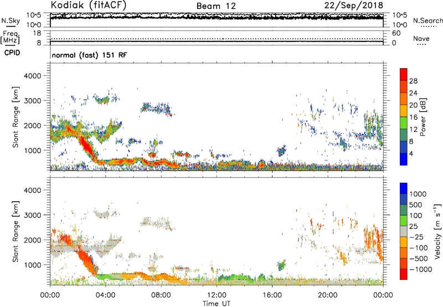Click the 'Beam 12' label

point(216,6)
